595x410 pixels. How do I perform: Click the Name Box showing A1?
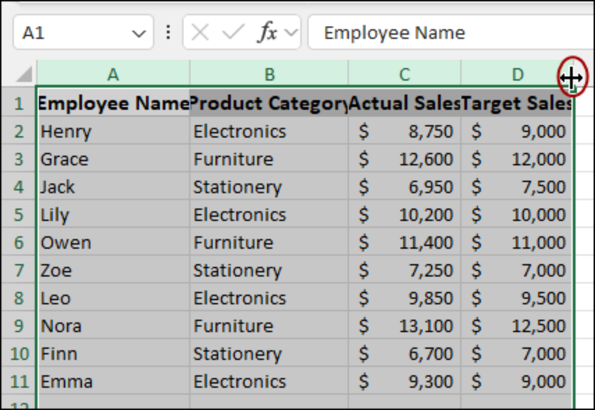(83, 32)
